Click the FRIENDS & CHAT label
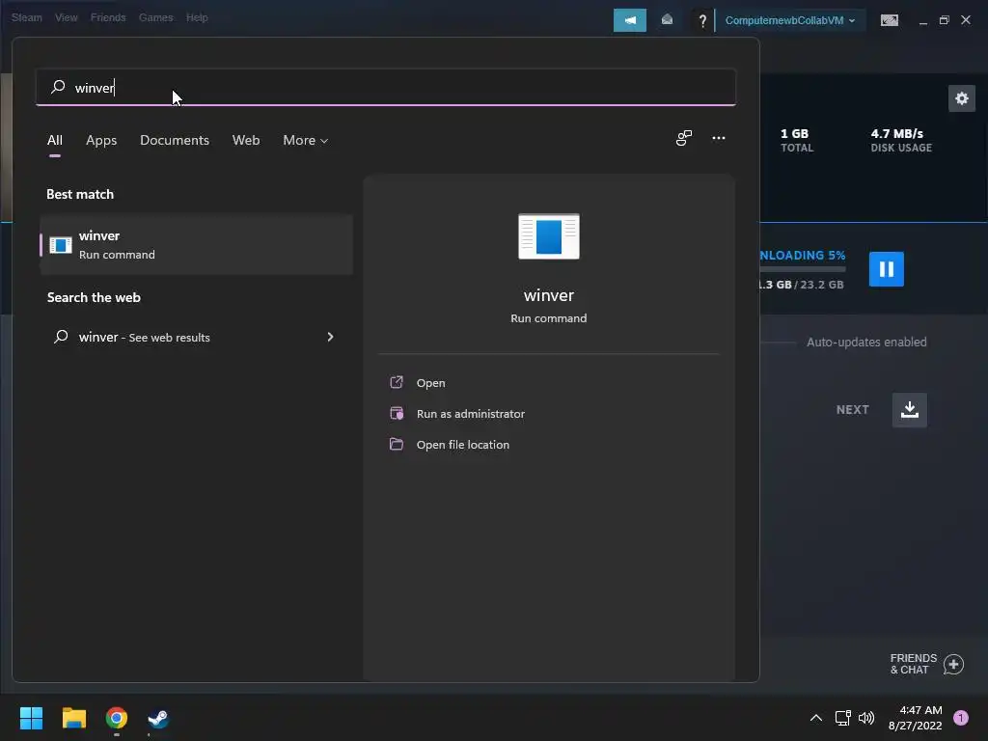This screenshot has height=741, width=988. 913,664
